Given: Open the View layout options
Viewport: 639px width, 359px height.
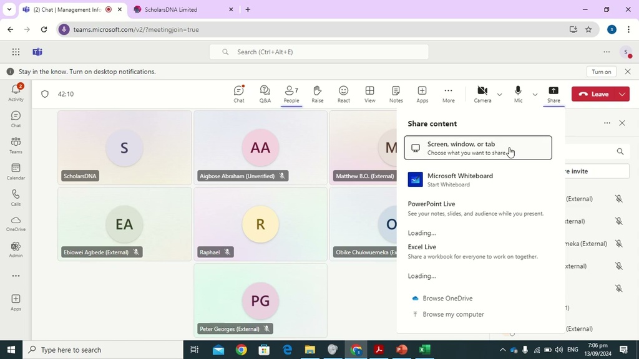Looking at the screenshot, I should point(369,93).
